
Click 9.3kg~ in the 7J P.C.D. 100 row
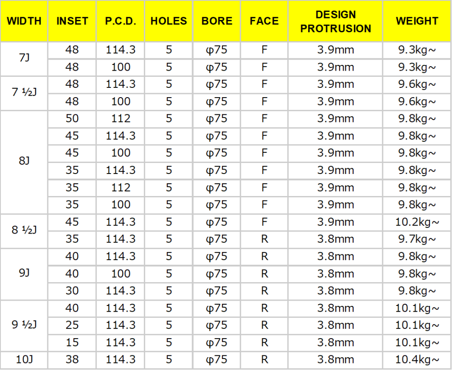[x=417, y=68]
